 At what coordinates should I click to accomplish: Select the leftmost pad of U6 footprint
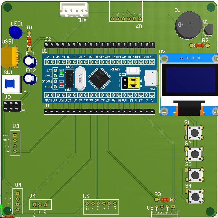87,203
